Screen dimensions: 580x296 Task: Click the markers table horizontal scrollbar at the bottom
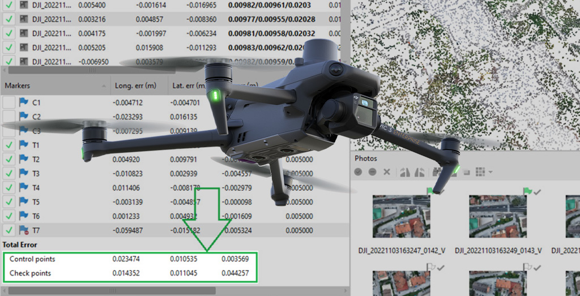[112, 291]
